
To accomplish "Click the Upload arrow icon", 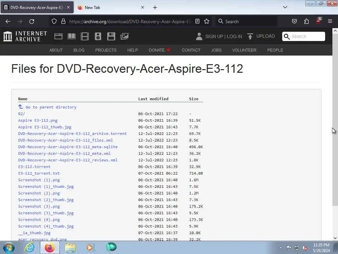I will click(250, 36).
